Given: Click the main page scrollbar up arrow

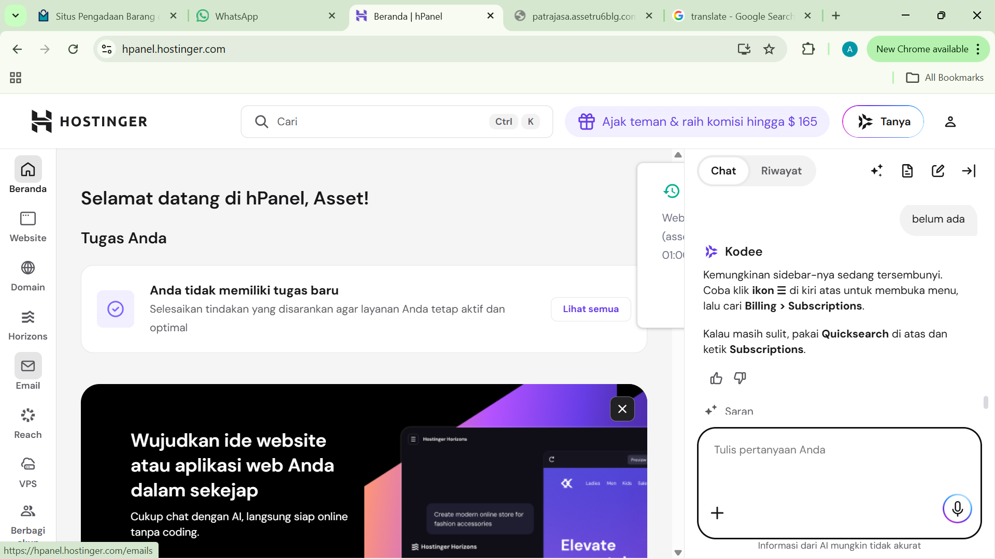Looking at the screenshot, I should point(678,155).
